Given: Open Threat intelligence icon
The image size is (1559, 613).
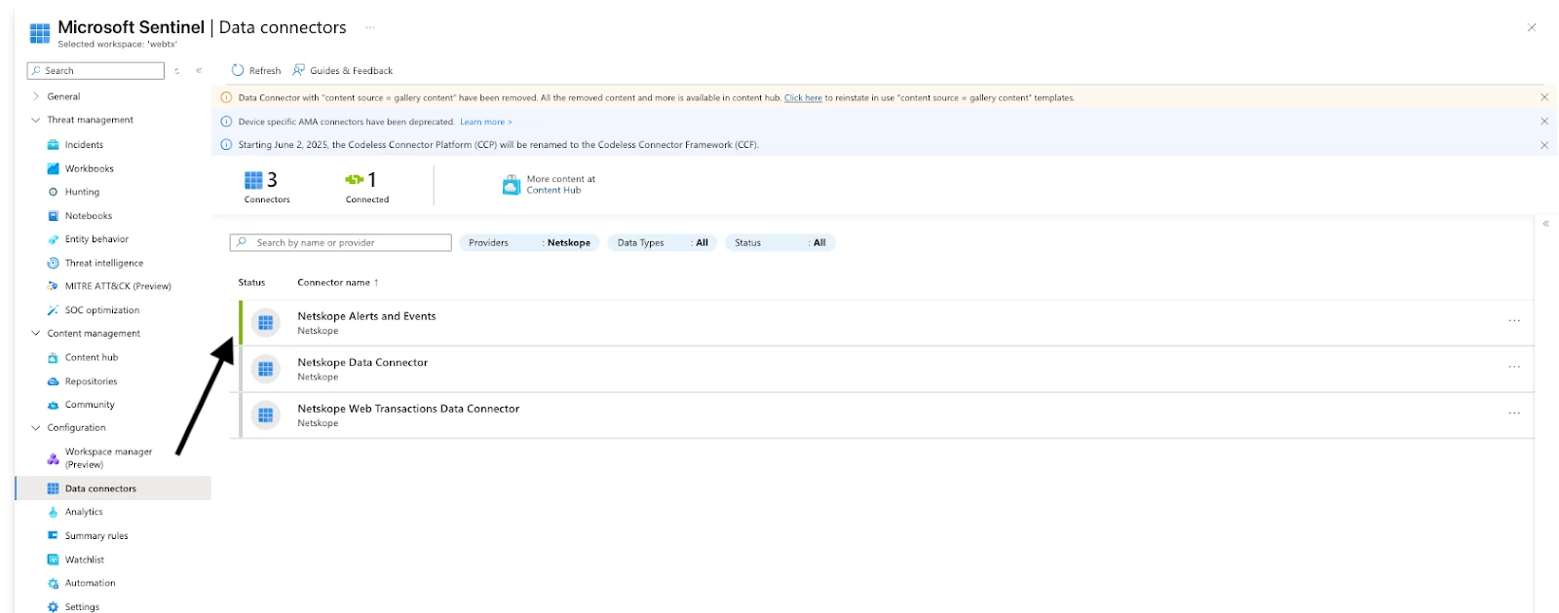Looking at the screenshot, I should click(54, 263).
